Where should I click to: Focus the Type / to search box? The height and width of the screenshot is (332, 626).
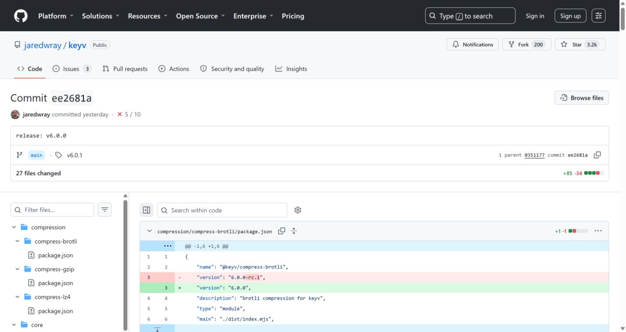click(x=470, y=16)
